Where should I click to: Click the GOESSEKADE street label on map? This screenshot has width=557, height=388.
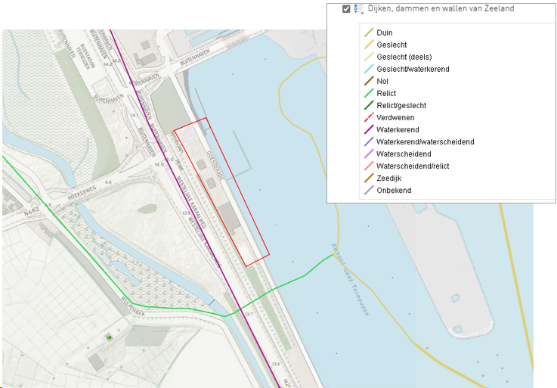coord(215,166)
